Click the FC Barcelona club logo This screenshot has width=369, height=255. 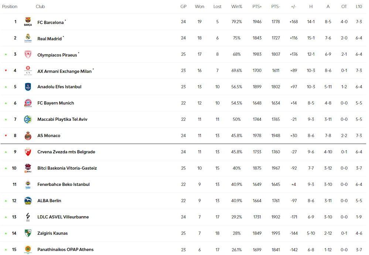28,22
